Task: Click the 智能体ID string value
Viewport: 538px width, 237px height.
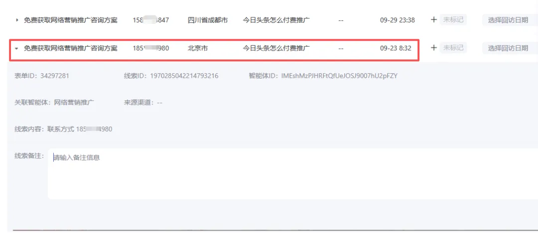Action: (x=339, y=76)
